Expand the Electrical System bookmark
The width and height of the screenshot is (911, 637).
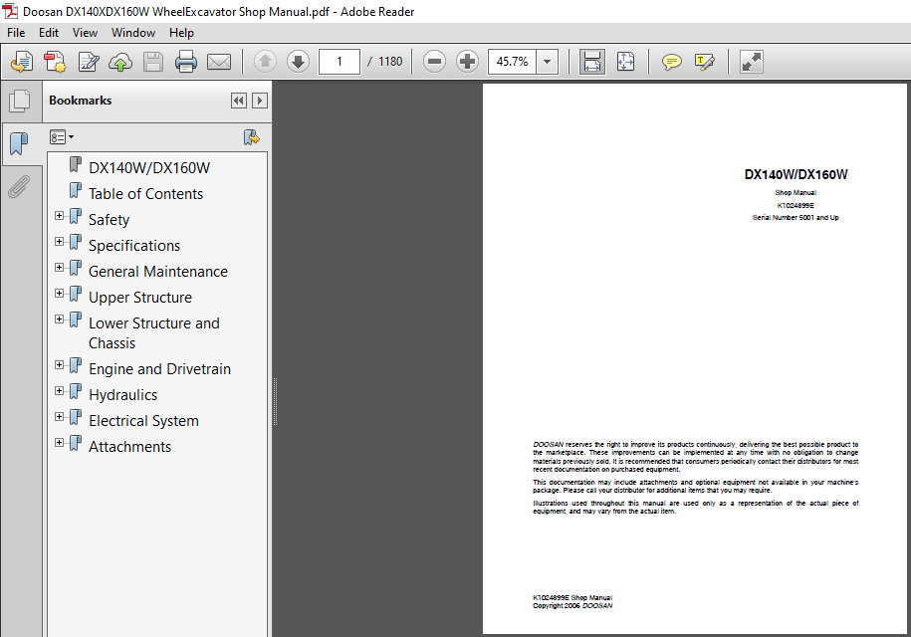[60, 416]
